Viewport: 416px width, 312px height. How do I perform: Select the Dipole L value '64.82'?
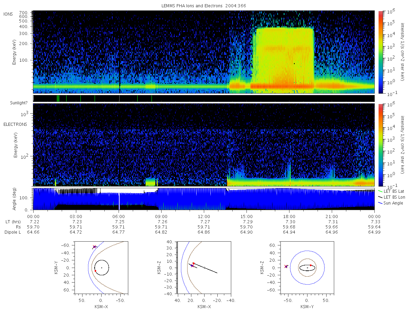pyautogui.click(x=161, y=232)
